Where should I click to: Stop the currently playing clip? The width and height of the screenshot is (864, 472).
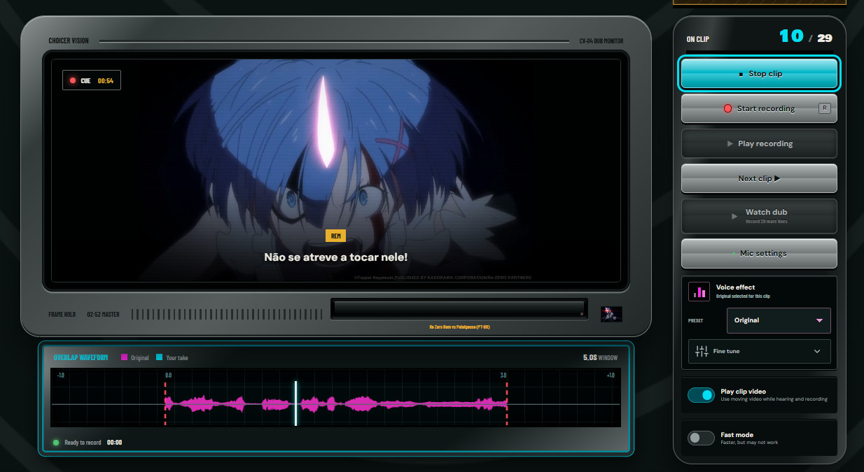(x=759, y=73)
